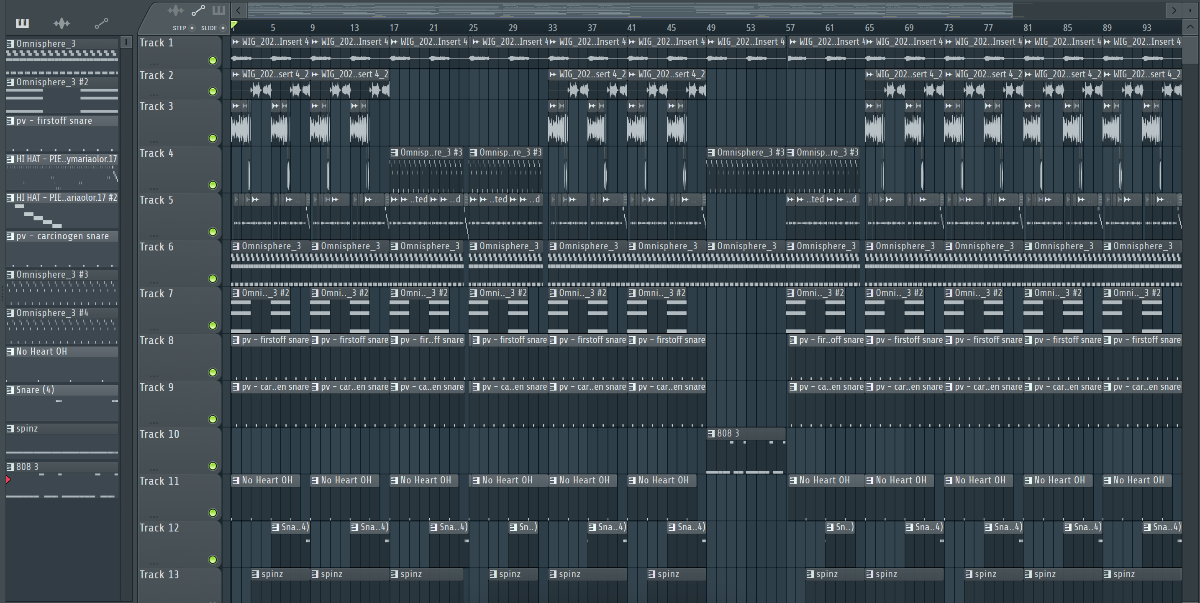
Task: Click the Track 12 name label
Action: pyautogui.click(x=159, y=528)
